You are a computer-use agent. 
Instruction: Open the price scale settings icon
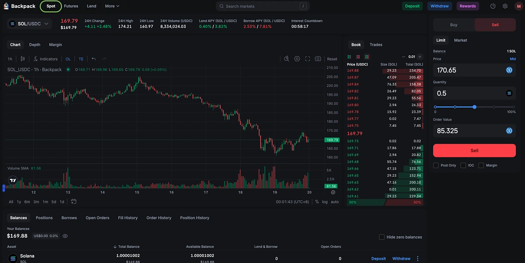(x=333, y=192)
